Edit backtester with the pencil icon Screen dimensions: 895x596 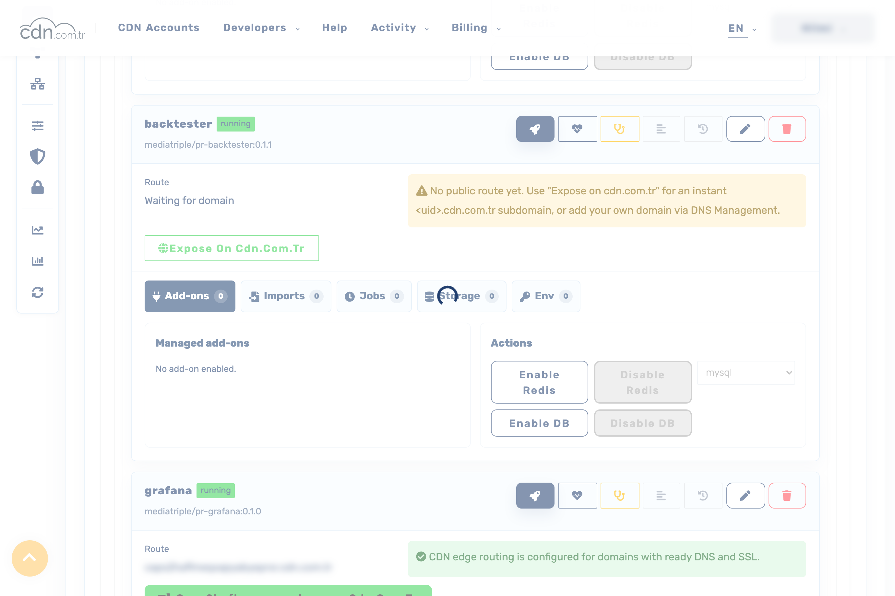745,129
